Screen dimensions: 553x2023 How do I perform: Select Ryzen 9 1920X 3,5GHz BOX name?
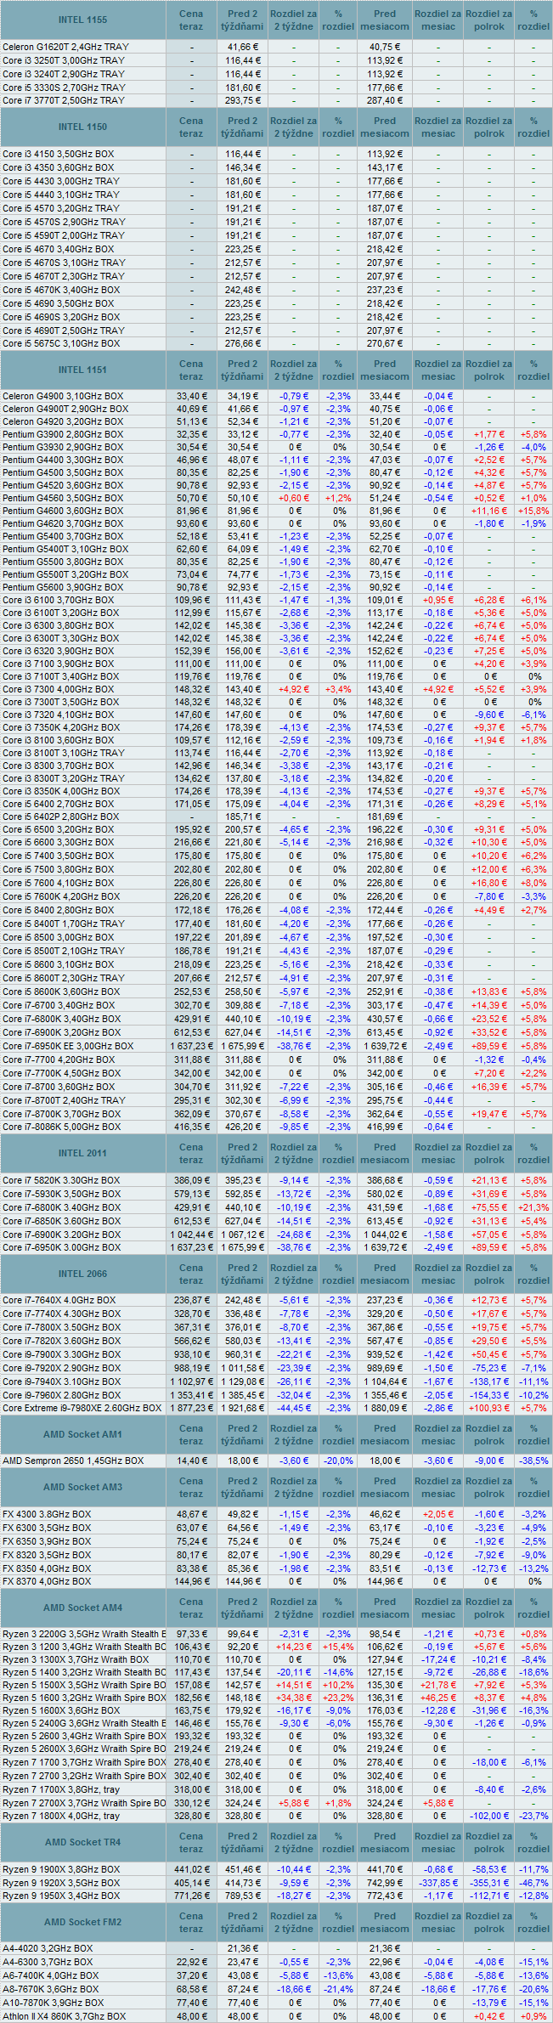coord(61,1883)
